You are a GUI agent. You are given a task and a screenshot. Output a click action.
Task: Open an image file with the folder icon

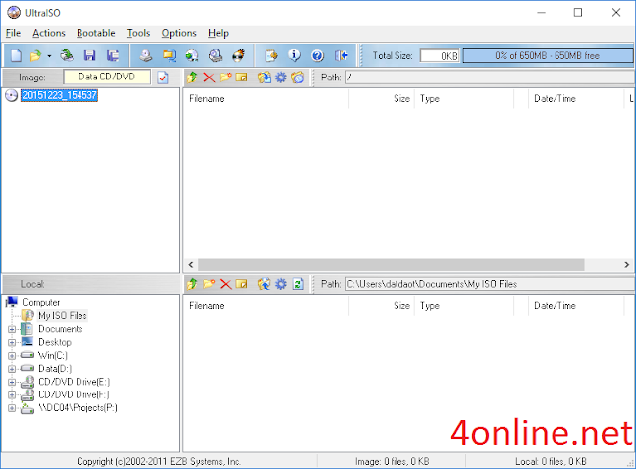click(x=36, y=56)
